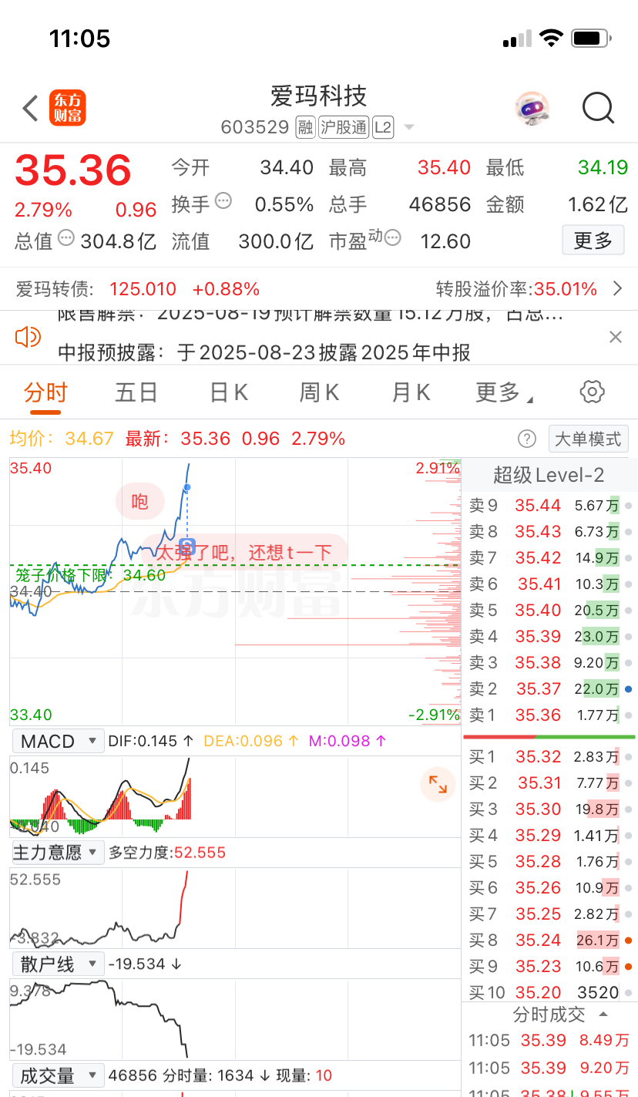Tap the S marker on the chart line
Screen dimensions: 638x1097
pyautogui.click(x=186, y=547)
